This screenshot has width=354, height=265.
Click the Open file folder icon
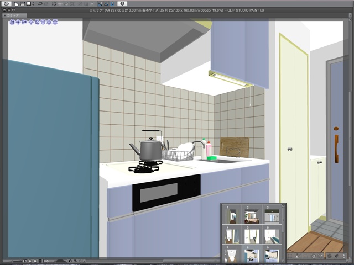[23, 4]
